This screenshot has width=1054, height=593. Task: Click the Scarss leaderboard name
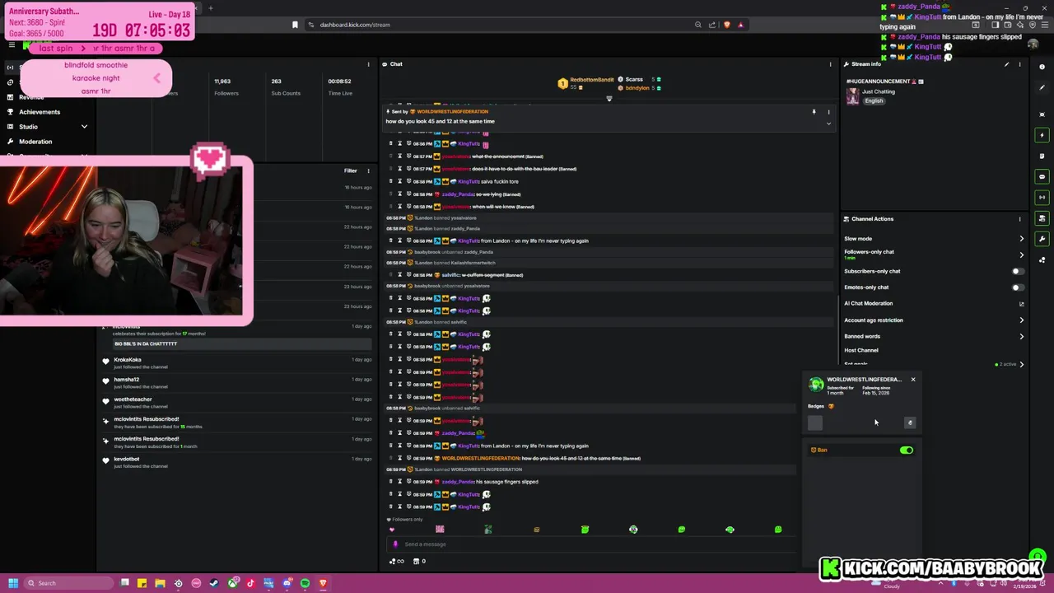tap(634, 80)
